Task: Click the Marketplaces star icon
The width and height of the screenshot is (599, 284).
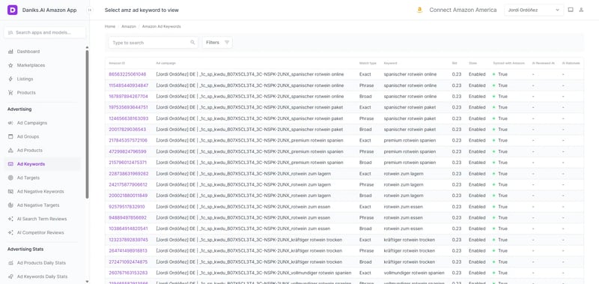Action: [10, 65]
